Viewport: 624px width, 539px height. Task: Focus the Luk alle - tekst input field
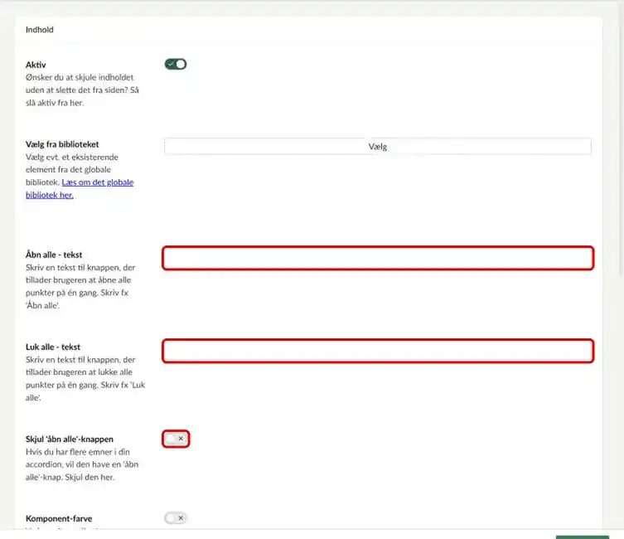pos(378,351)
